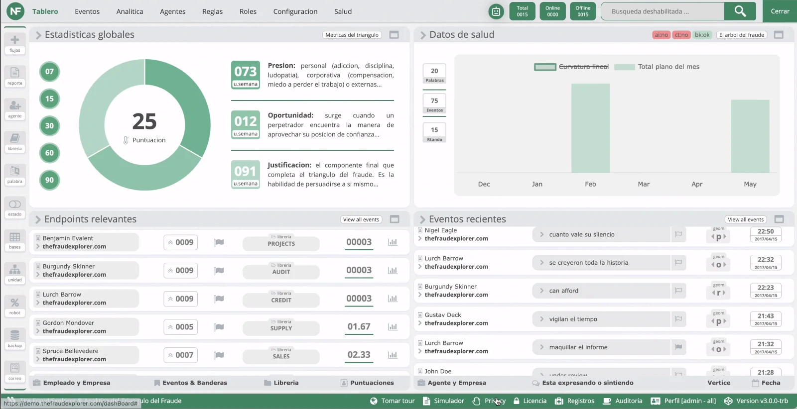Go to the Configuracion menu

coord(295,11)
